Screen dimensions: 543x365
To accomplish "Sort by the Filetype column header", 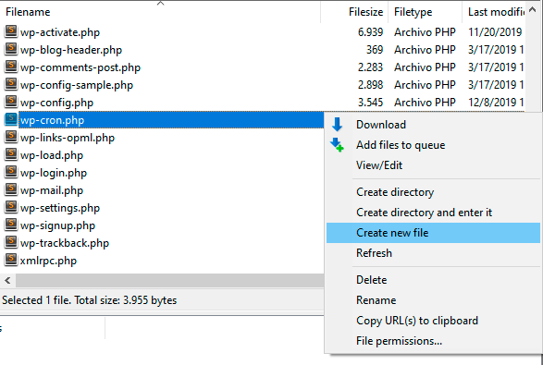I will 425,12.
